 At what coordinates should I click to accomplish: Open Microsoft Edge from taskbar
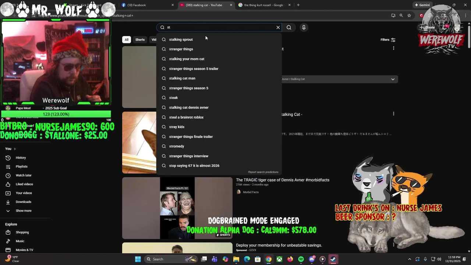pos(247,259)
